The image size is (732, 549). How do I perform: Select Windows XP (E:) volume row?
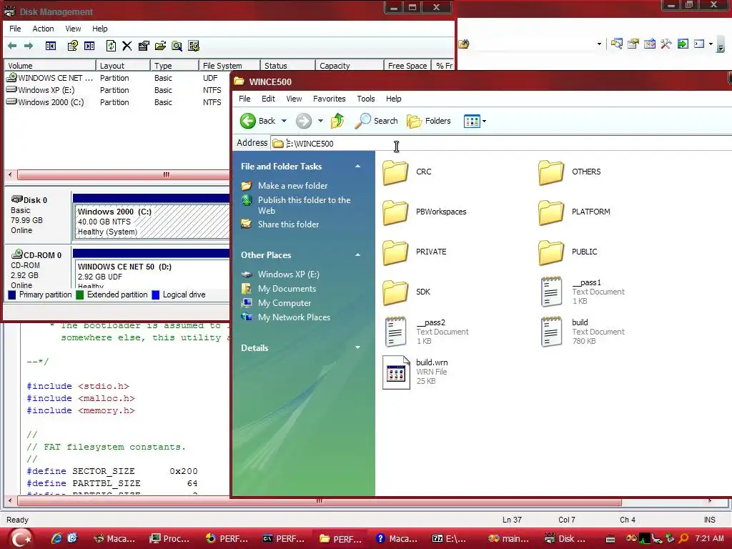pyautogui.click(x=117, y=90)
